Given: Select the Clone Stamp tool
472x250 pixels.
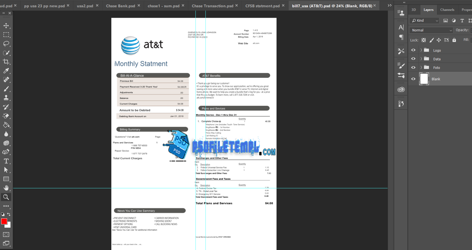Looking at the screenshot, I should click(6, 98).
